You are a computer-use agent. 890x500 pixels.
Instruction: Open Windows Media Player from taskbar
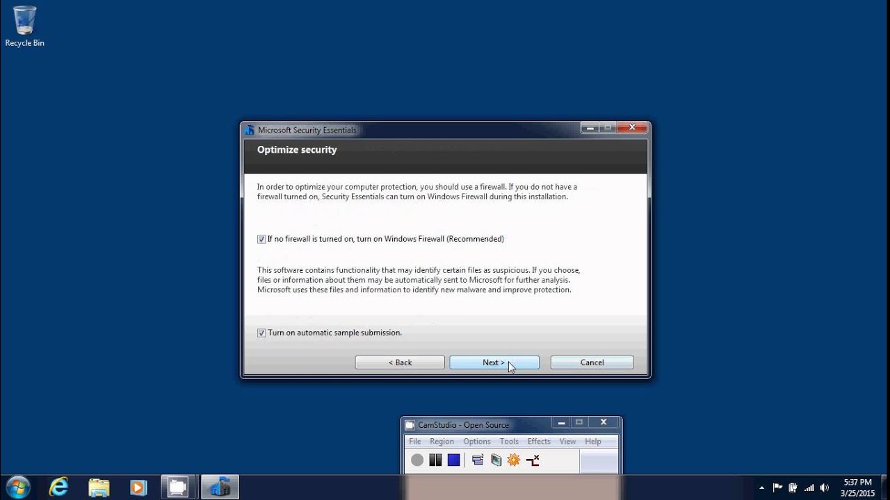138,487
